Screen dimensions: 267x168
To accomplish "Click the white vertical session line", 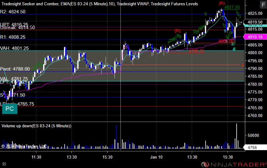I will pyautogui.click(x=121, y=75).
